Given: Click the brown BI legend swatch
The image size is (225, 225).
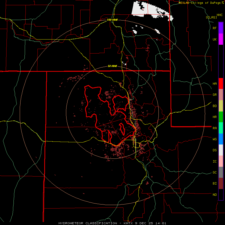Looking at the screenshot, I should [x=221, y=183].
